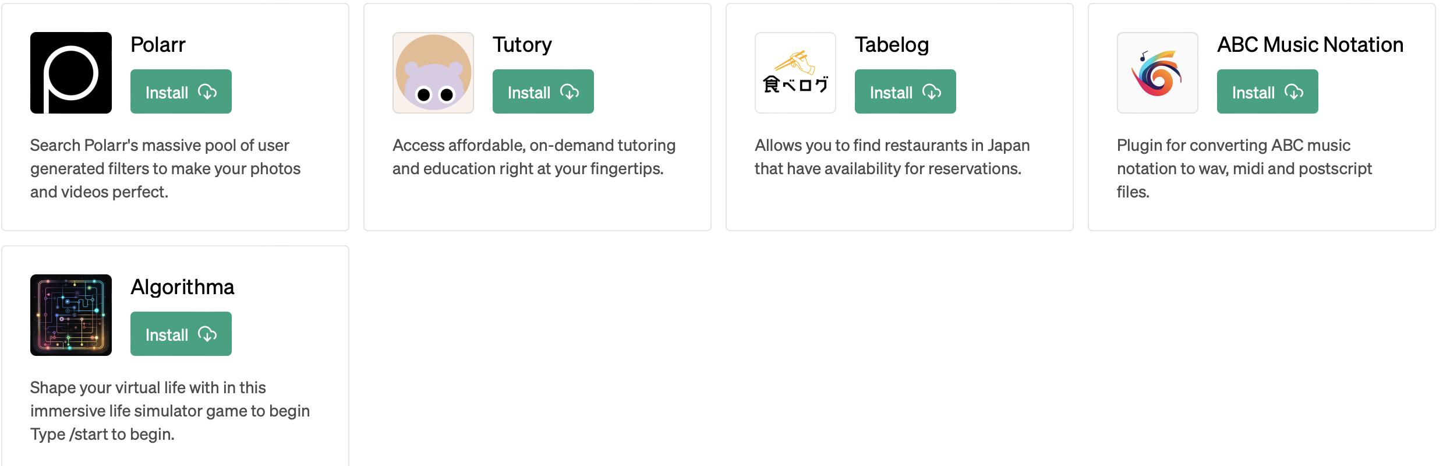Click the ABC Music Notation swirl logo
The width and height of the screenshot is (1443, 466).
[x=1158, y=73]
